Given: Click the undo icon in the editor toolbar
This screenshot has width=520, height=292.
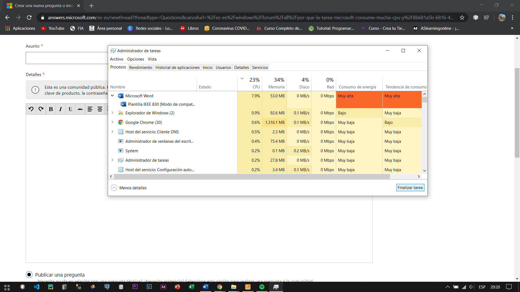Looking at the screenshot, I should point(31,109).
